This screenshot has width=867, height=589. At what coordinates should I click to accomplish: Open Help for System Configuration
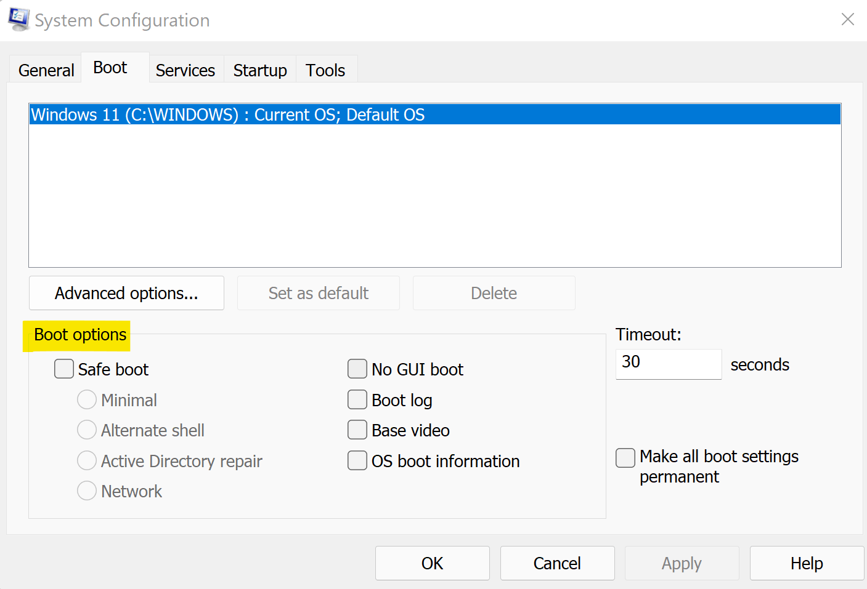click(806, 563)
